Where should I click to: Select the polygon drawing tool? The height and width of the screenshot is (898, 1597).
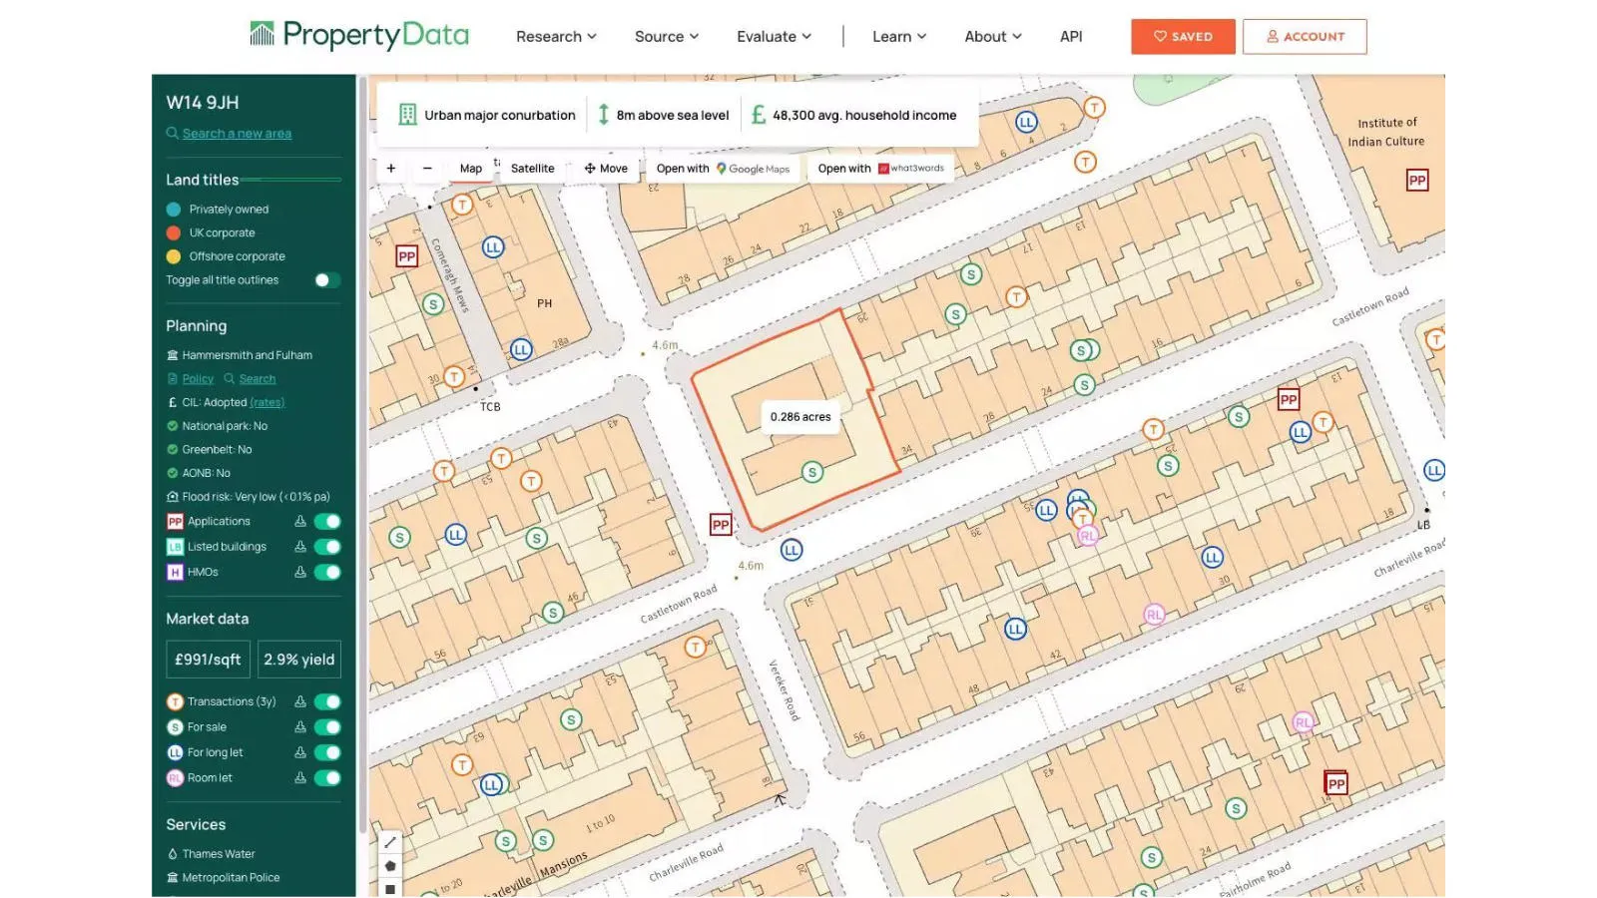[x=390, y=865]
